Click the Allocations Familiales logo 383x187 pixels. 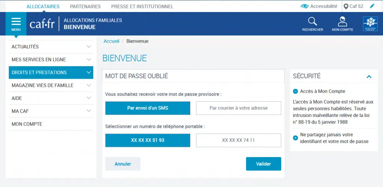tap(370, 24)
